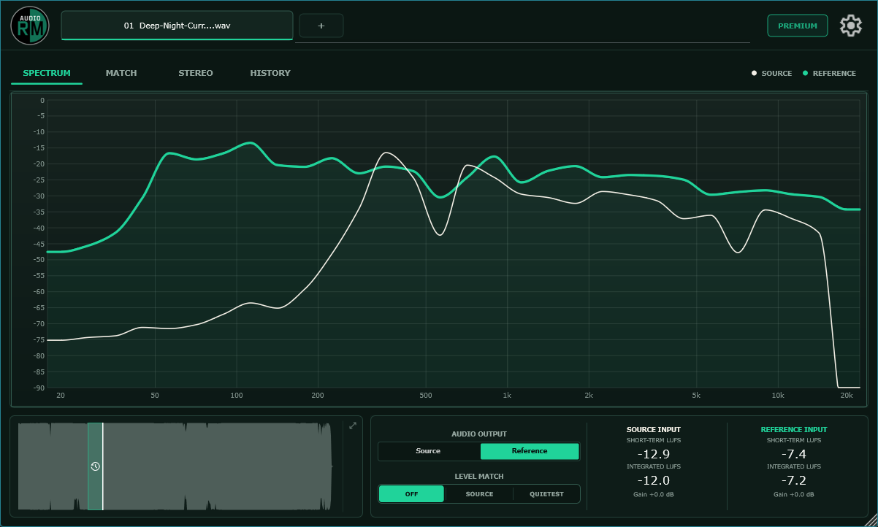This screenshot has height=527, width=878.
Task: Click the reference short-term LUFS value -7.4
Action: pos(794,454)
